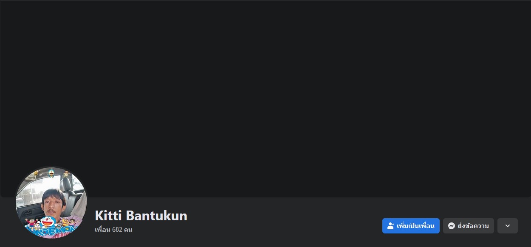531x247 pixels.
Task: Click the เพิ่มเป็นเพื่อน button
Action: [x=411, y=226]
